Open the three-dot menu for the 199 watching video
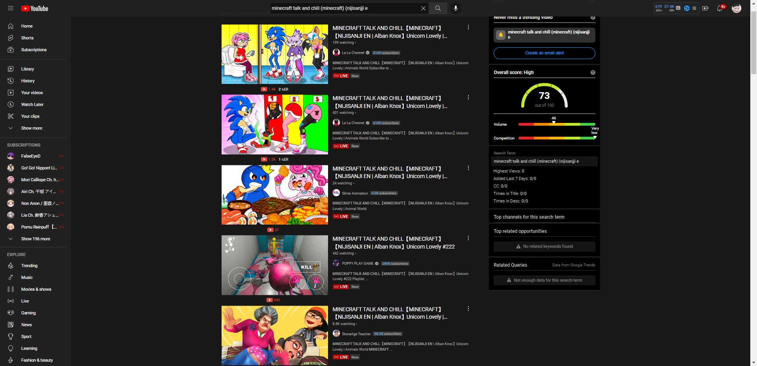The height and width of the screenshot is (366, 757). click(468, 27)
